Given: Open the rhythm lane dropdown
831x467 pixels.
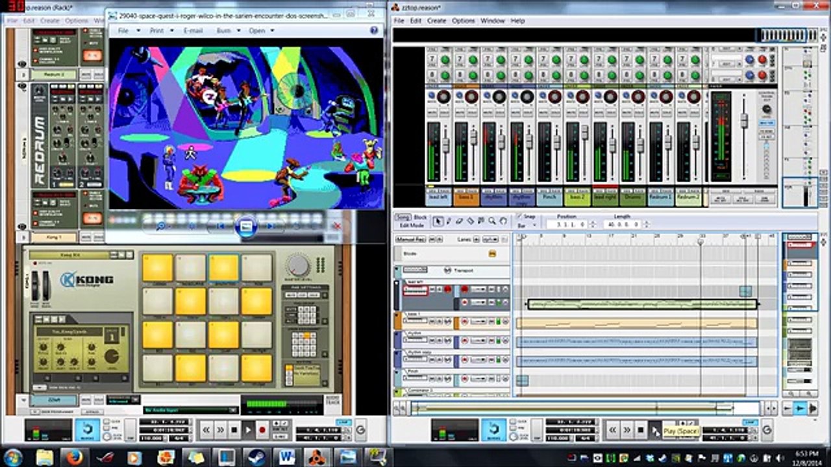Looking at the screenshot, I should click(478, 340).
